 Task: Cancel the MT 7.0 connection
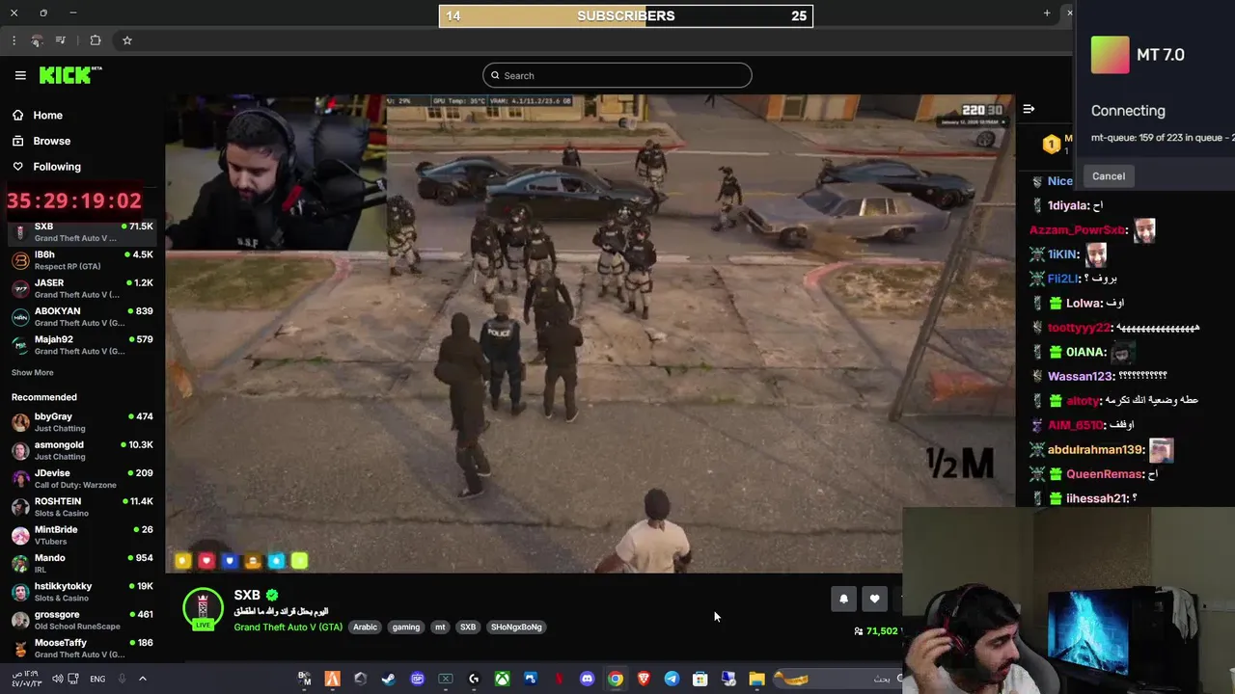(1109, 175)
